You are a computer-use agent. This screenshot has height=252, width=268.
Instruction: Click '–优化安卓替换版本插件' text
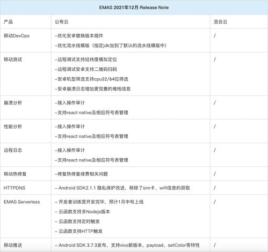tap(79, 36)
